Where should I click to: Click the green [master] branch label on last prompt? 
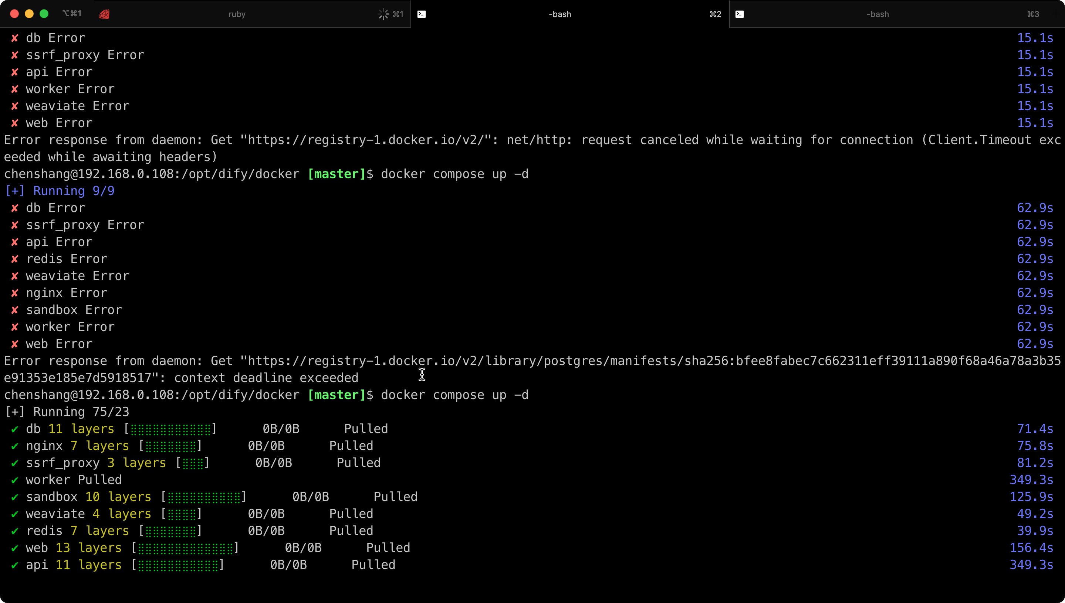pyautogui.click(x=336, y=395)
